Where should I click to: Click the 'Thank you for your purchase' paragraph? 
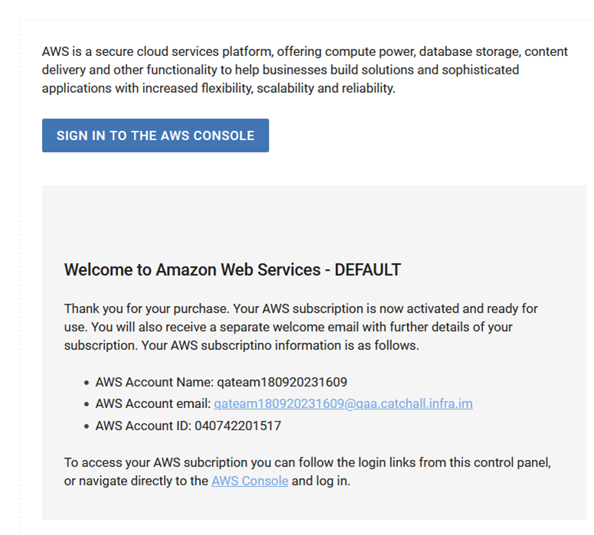pyautogui.click(x=300, y=327)
